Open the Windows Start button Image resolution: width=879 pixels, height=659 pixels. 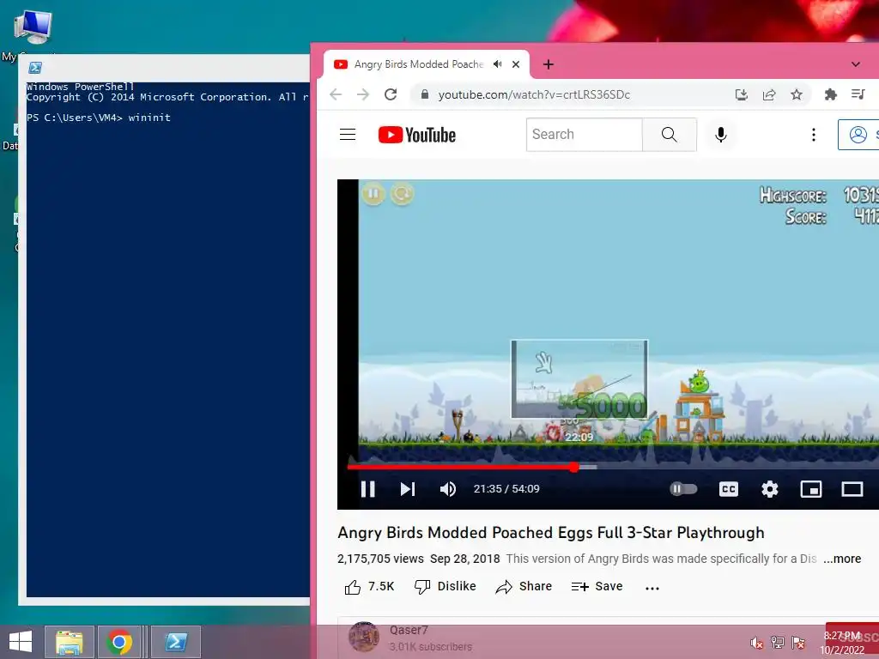[21, 642]
